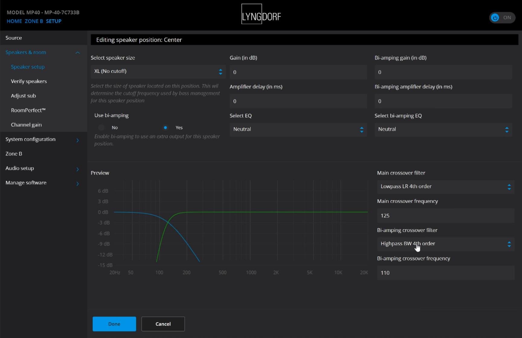
Task: Expand Manage software chevron
Action: click(x=78, y=184)
